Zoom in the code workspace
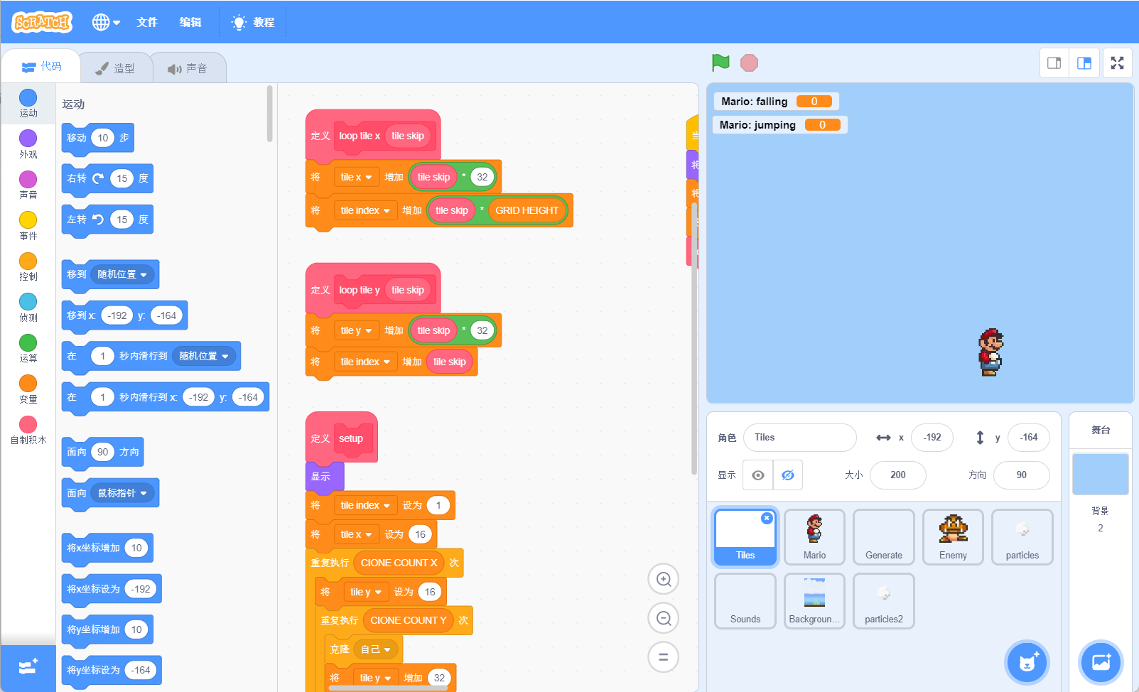The height and width of the screenshot is (692, 1139). (x=664, y=579)
